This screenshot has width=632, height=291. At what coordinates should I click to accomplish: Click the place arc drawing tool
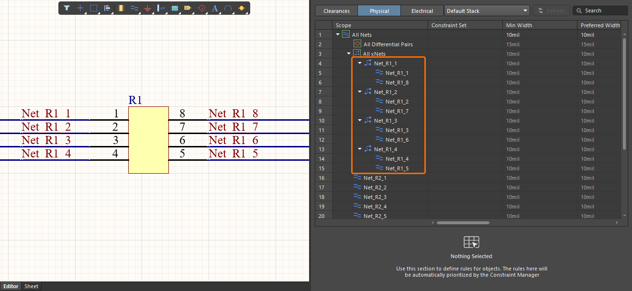click(228, 8)
